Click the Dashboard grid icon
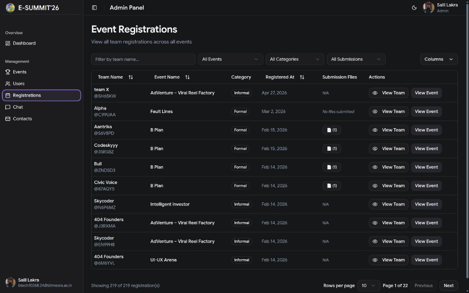469x293 pixels. point(8,43)
